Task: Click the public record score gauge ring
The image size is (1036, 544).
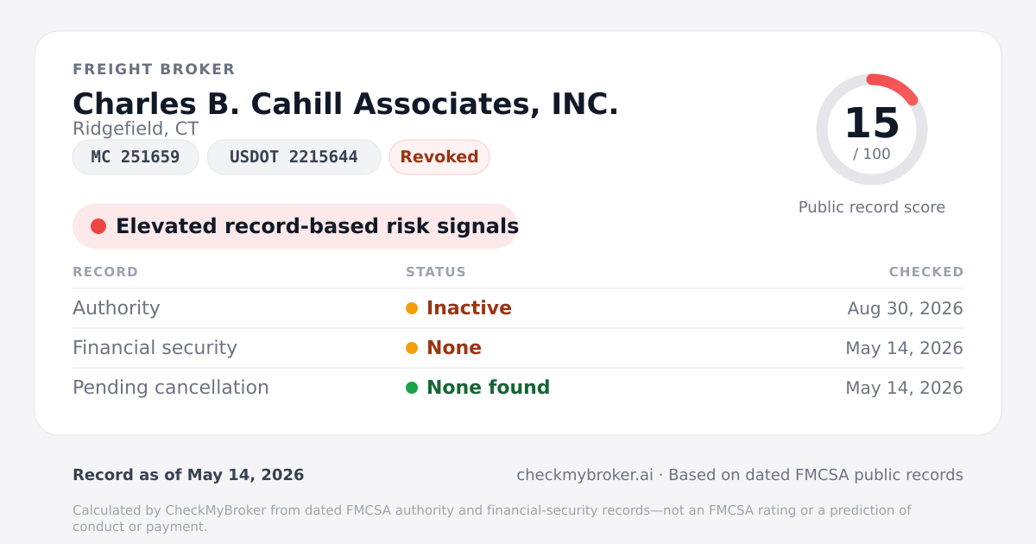Action: (x=872, y=130)
